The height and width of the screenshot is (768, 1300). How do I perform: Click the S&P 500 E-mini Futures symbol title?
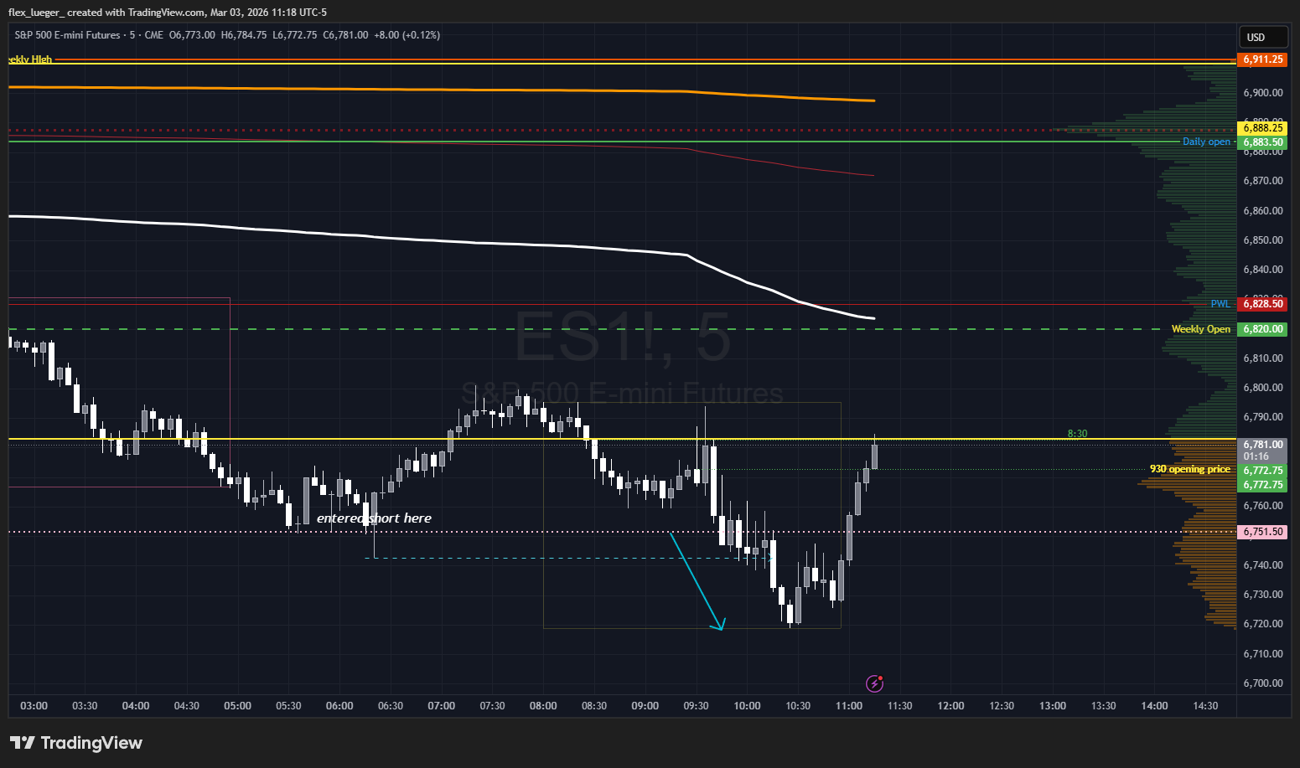coord(67,35)
